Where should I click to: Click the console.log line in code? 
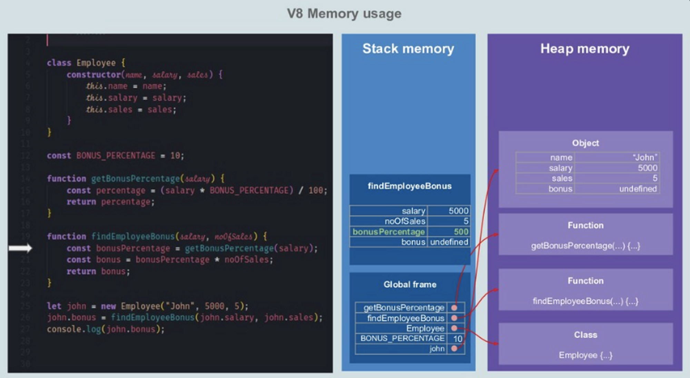click(x=106, y=329)
